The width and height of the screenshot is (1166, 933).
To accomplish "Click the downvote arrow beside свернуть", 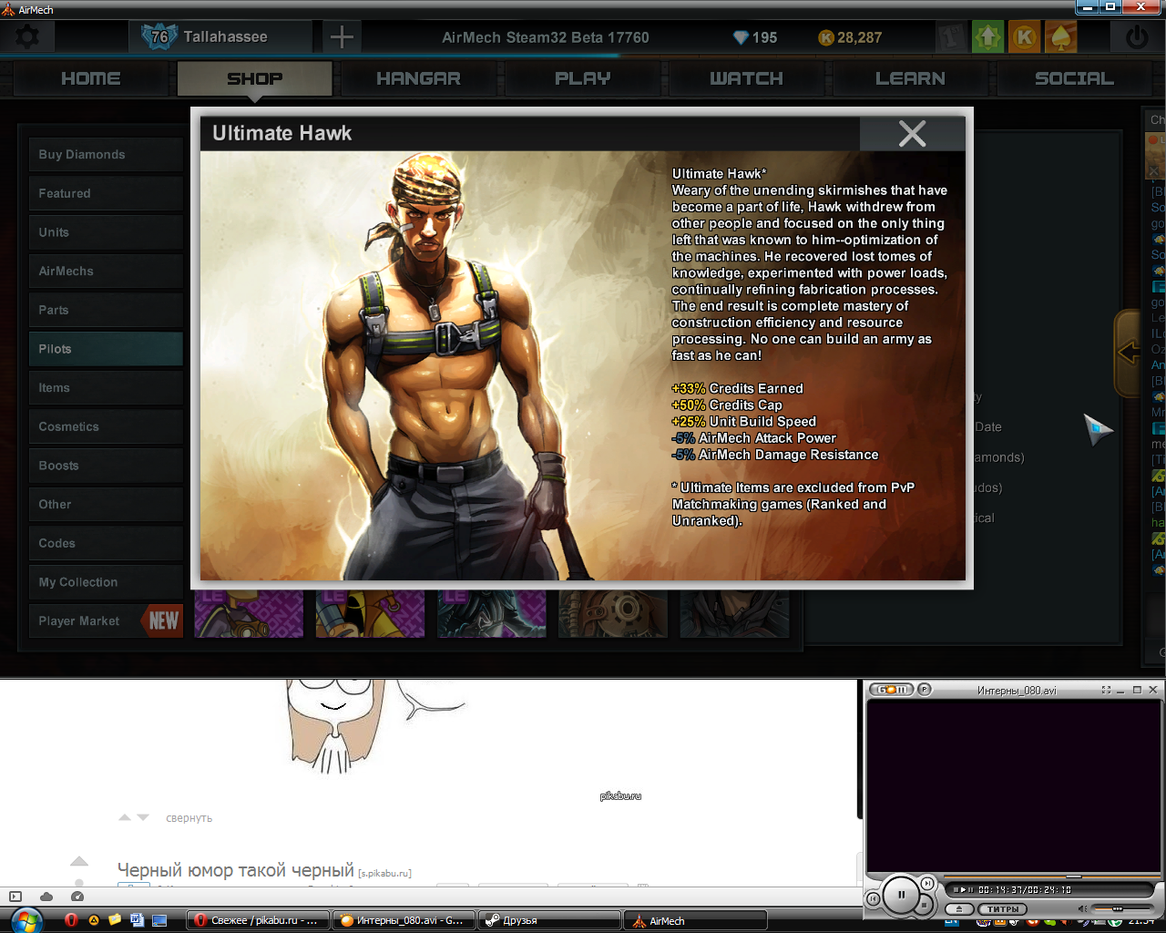I will (143, 817).
